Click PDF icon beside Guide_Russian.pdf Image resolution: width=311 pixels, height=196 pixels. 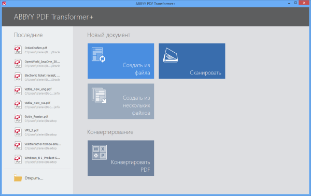click(x=18, y=118)
